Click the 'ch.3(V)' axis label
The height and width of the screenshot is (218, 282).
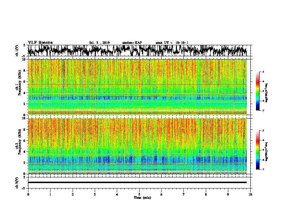[17, 183]
